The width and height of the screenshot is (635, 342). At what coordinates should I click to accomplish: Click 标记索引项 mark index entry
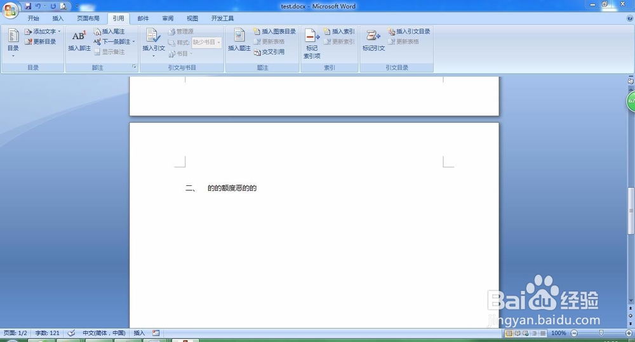pyautogui.click(x=312, y=44)
